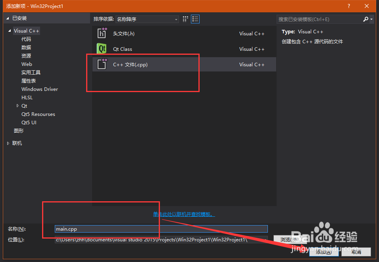Select the Qt5 Resourses category
This screenshot has width=379, height=262.
pyautogui.click(x=38, y=114)
